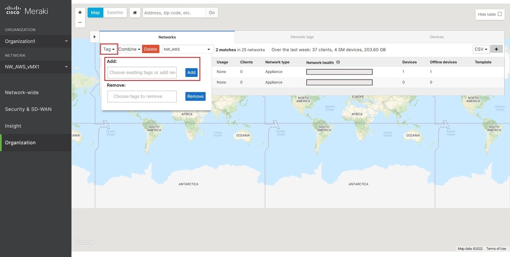Open the Combine dropdown
This screenshot has height=257, width=510.
[129, 49]
